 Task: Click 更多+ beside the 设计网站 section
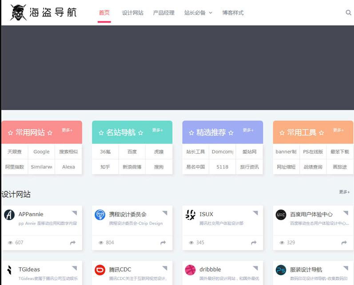(x=344, y=192)
